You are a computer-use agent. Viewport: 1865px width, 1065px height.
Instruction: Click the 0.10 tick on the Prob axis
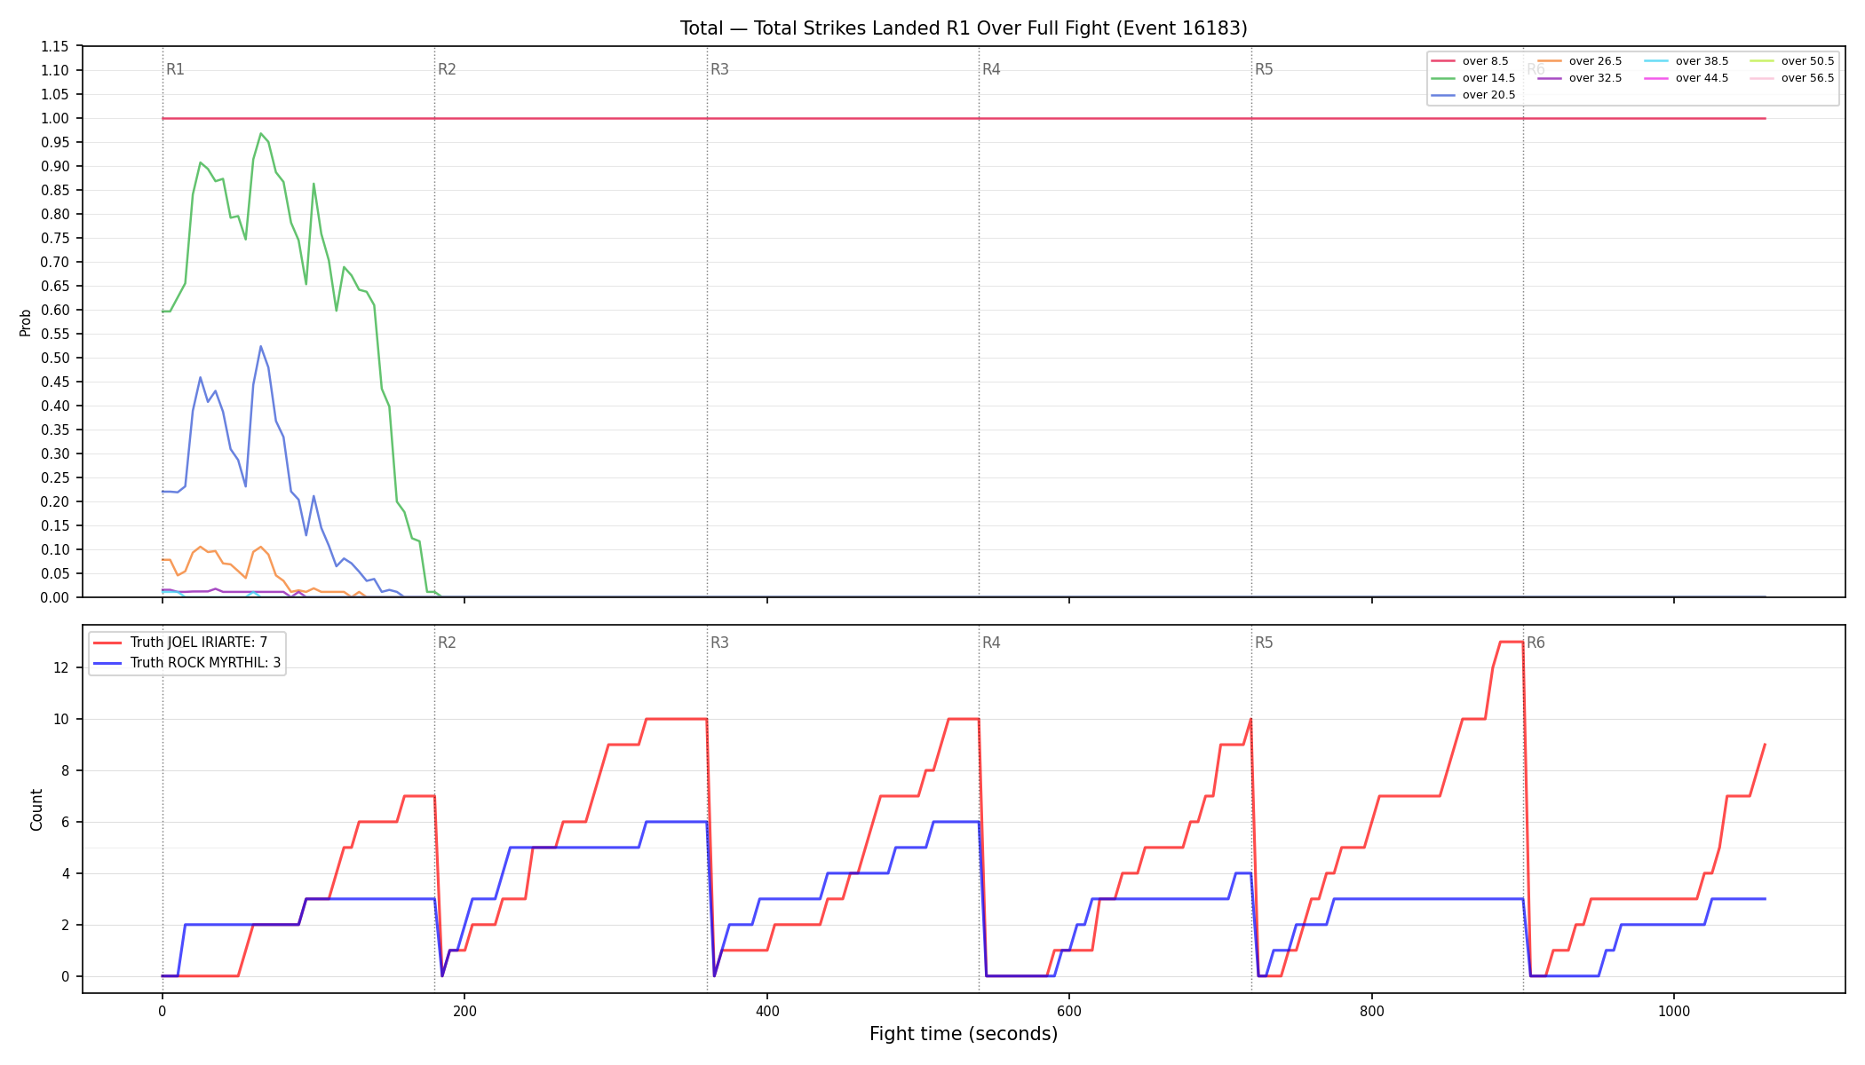(55, 549)
